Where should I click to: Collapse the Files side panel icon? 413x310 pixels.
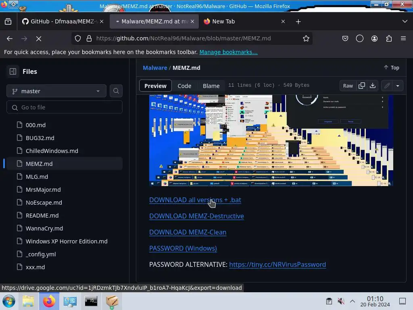click(x=13, y=71)
